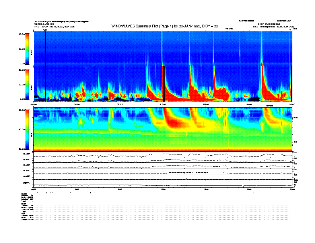
Task: Click the Cal label above the RAD2 panel
Action: (45, 30)
